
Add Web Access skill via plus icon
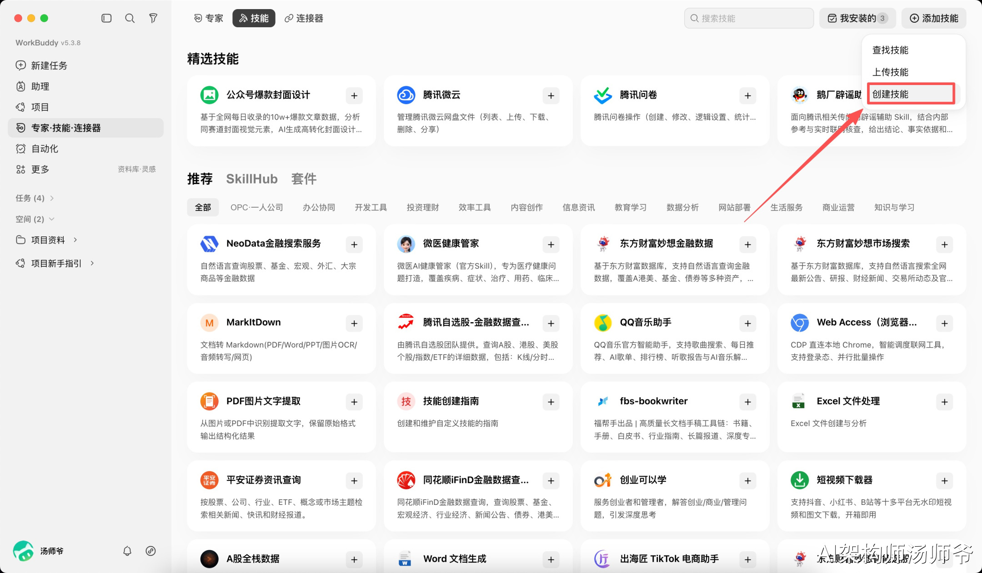945,323
